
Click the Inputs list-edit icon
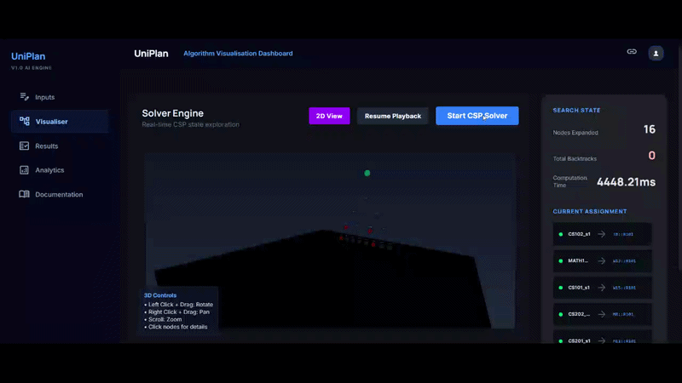click(25, 97)
